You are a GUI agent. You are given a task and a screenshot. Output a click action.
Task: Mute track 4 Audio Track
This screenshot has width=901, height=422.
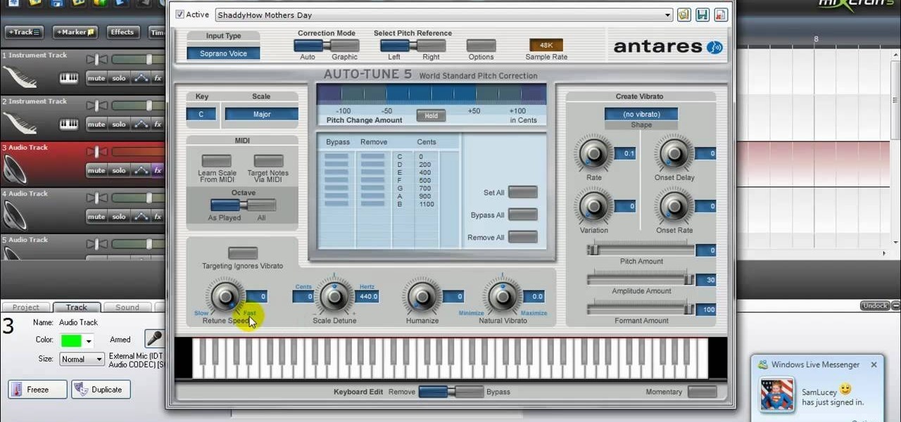tap(96, 217)
